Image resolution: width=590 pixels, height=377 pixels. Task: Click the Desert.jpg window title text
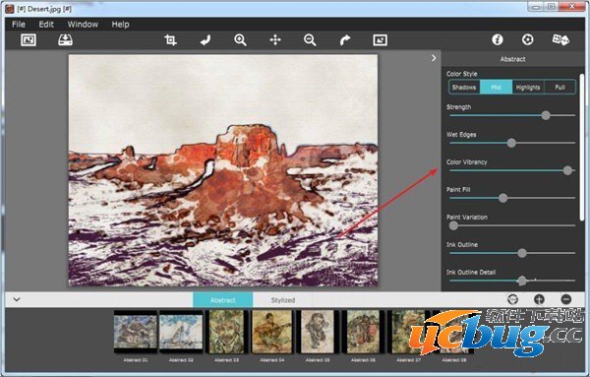pyautogui.click(x=44, y=9)
